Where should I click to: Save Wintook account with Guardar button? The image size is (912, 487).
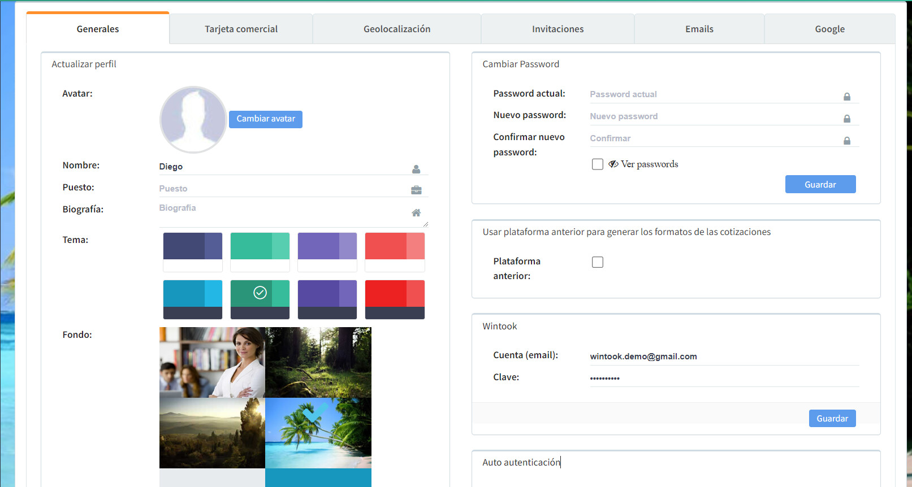point(832,418)
